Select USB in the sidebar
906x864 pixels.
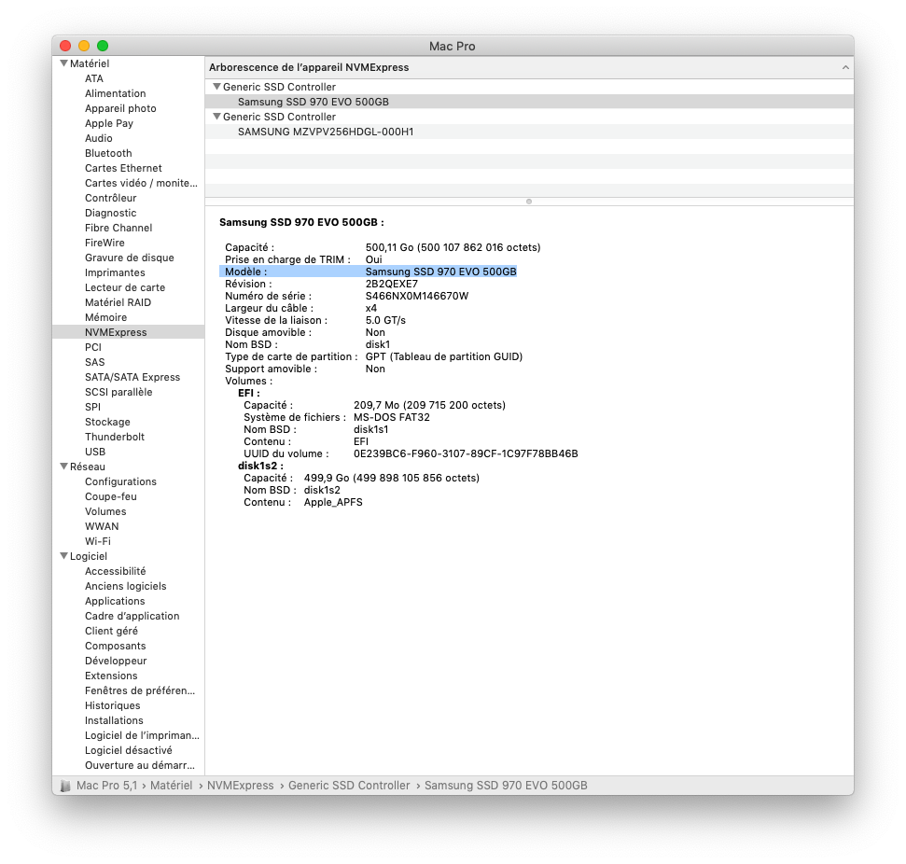pyautogui.click(x=95, y=452)
